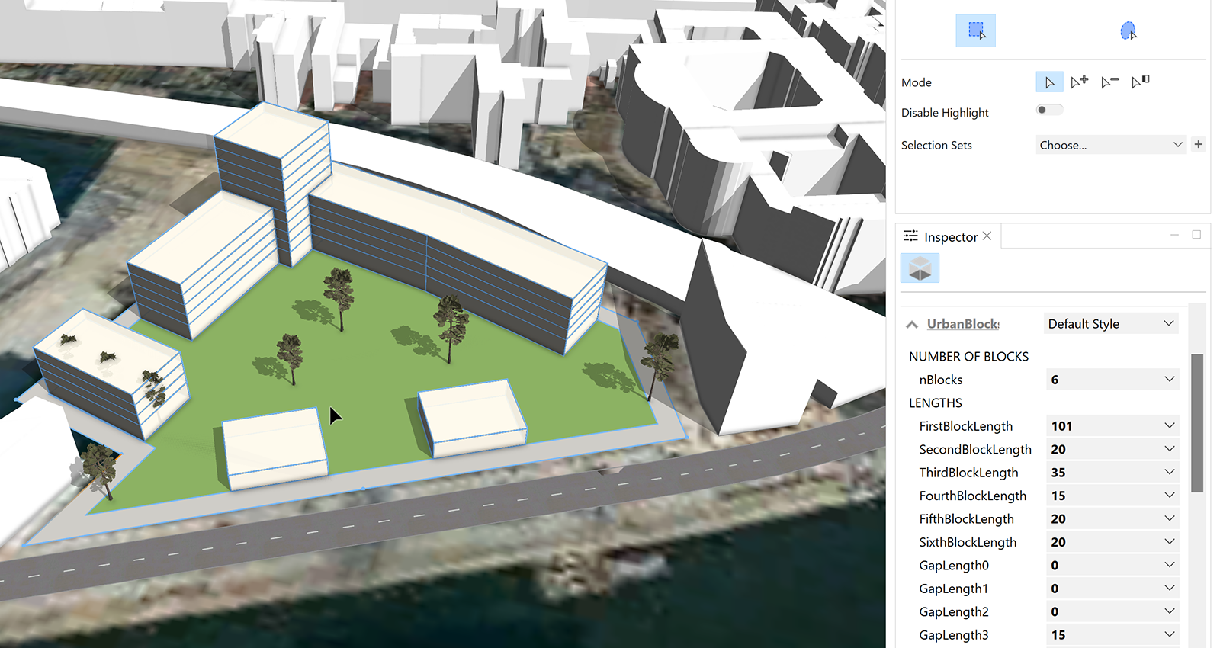Select the lasso freeform selection tool
Screen dimensions: 1220x648
pyautogui.click(x=1128, y=30)
